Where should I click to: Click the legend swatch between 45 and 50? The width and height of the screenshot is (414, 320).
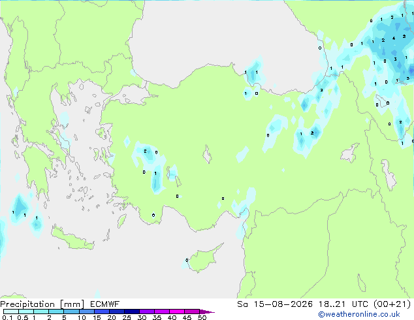[x=192, y=312]
